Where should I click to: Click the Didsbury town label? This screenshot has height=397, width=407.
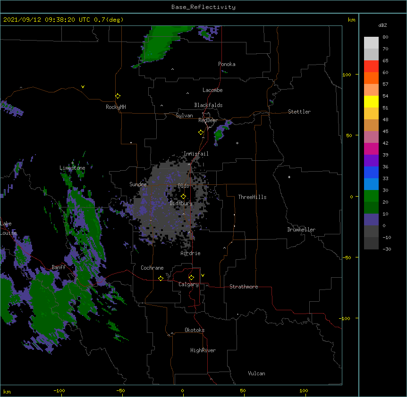tap(181, 203)
